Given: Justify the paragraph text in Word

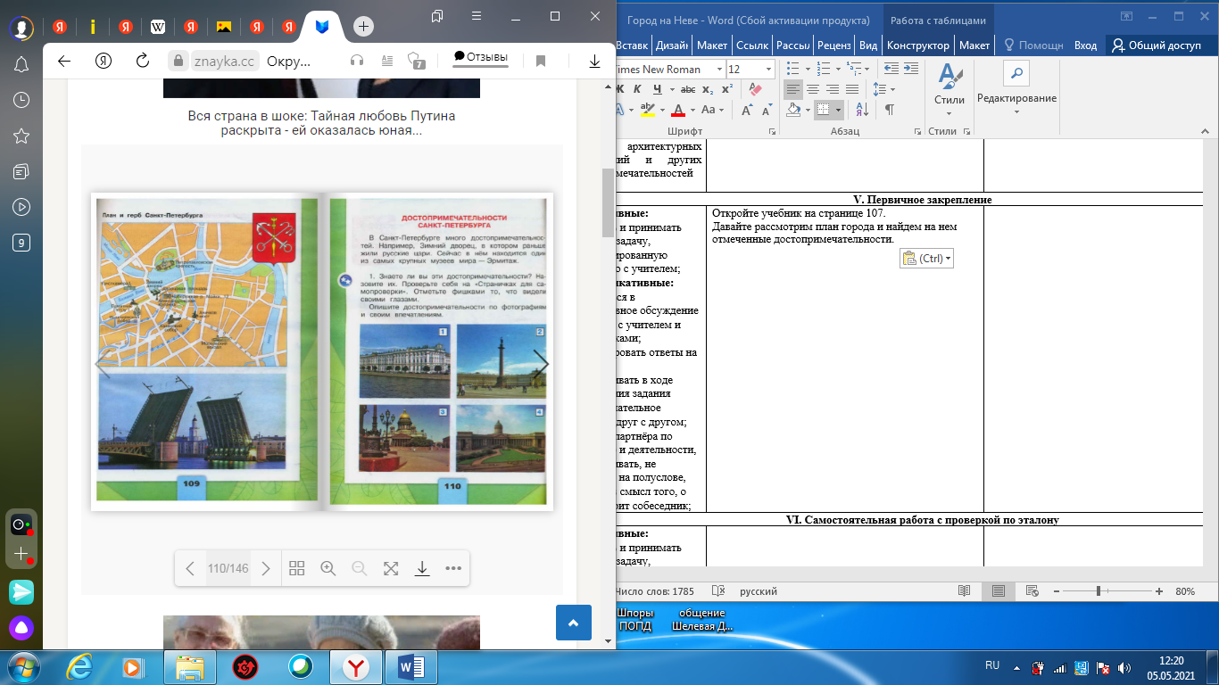Looking at the screenshot, I should [852, 89].
